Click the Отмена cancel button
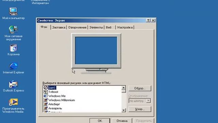The image size is (218, 123). point(122,121)
